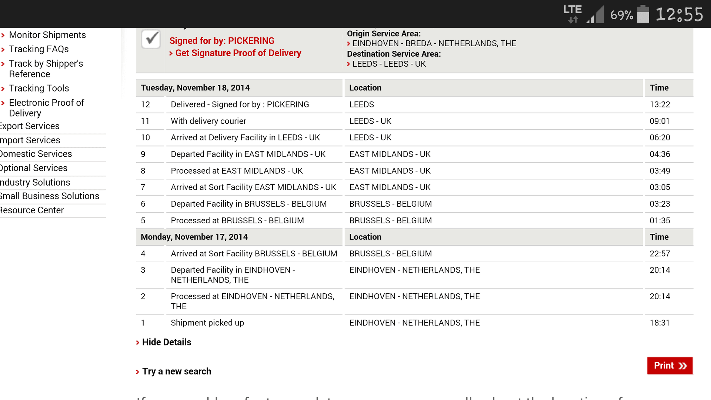Viewport: 711px width, 400px height.
Task: Click red arrow beside EINDHOVEN - BREDA origin
Action: click(348, 44)
